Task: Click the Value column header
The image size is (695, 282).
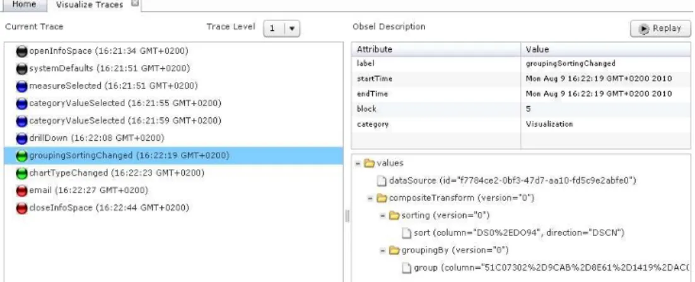Action: coord(606,49)
